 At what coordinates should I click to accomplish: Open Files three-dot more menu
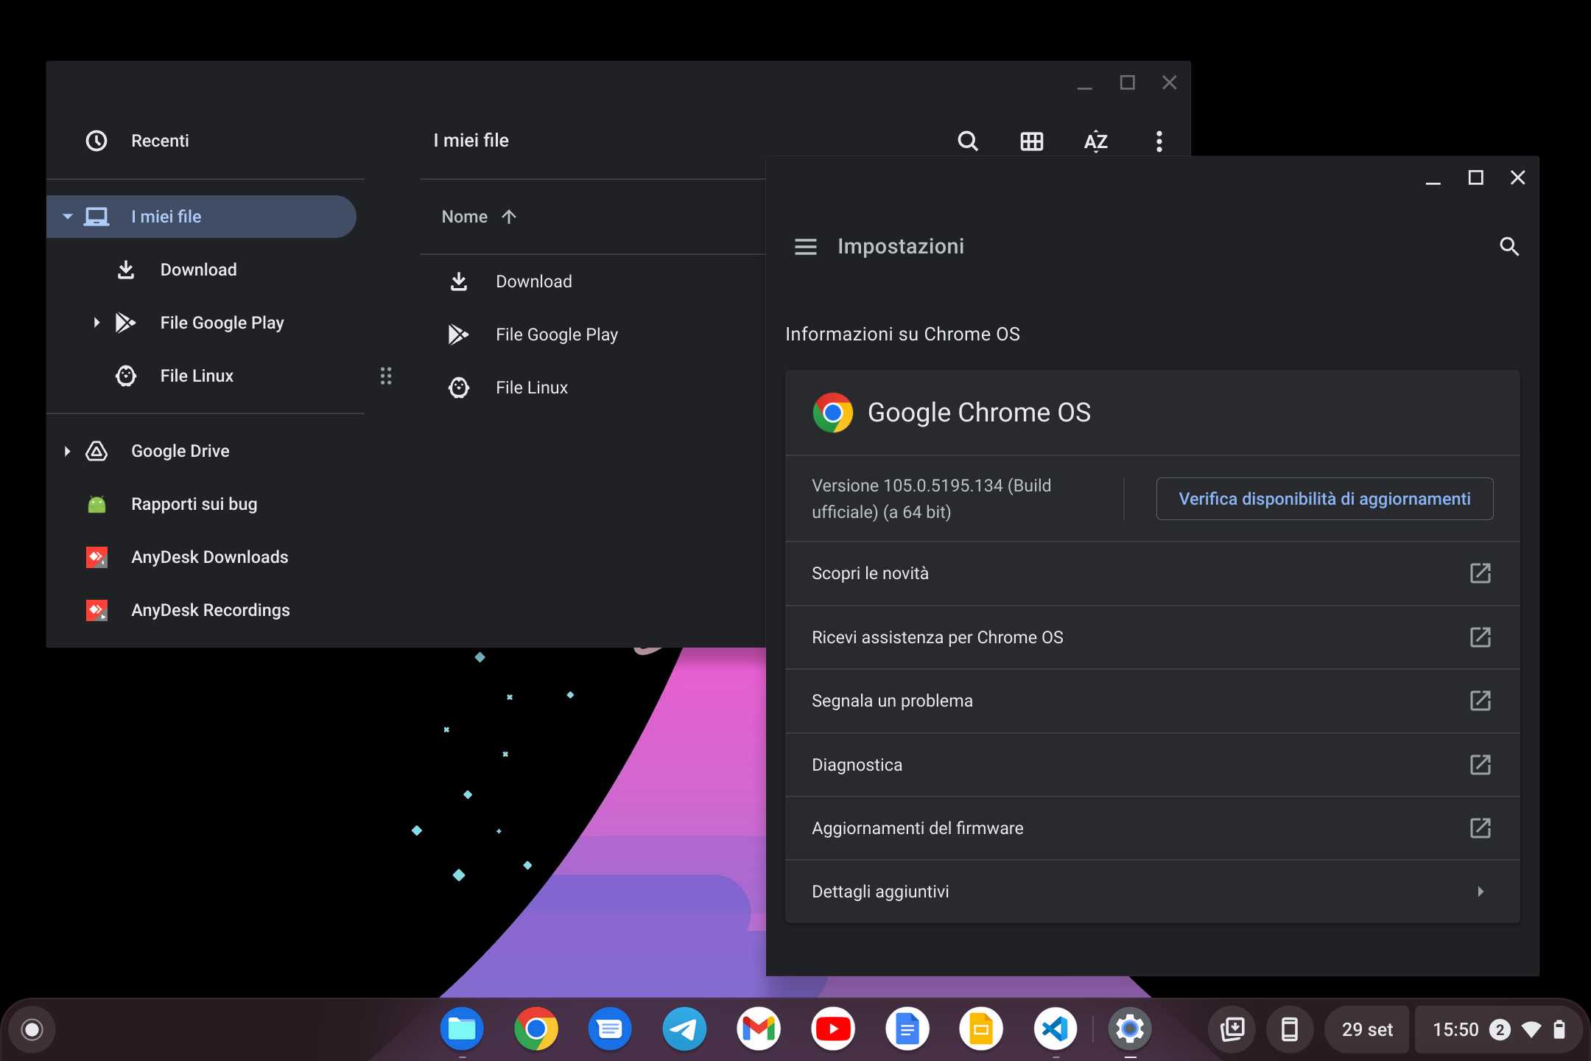pyautogui.click(x=1159, y=141)
